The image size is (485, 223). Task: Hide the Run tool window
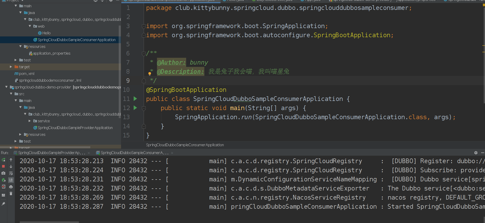(483, 153)
